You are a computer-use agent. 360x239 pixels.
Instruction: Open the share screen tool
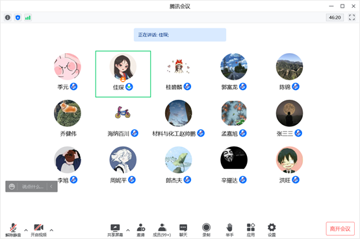pos(115,231)
